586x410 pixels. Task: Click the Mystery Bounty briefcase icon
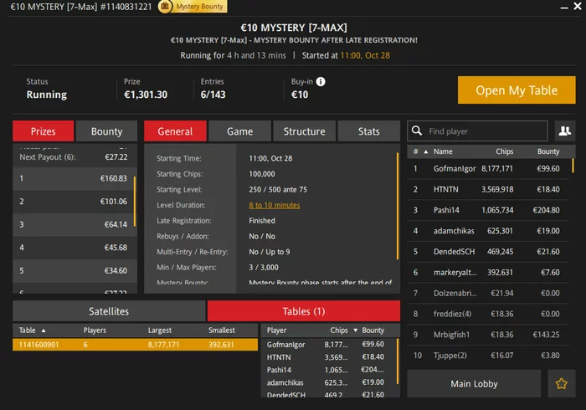click(x=165, y=7)
